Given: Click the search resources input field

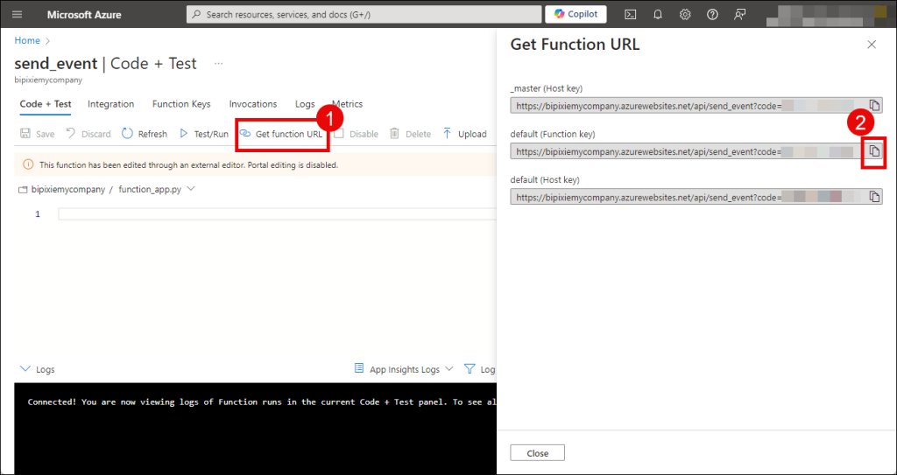Looking at the screenshot, I should (364, 15).
